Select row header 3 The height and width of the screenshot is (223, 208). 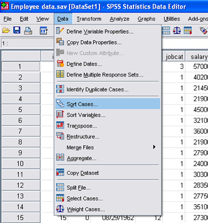21,88
